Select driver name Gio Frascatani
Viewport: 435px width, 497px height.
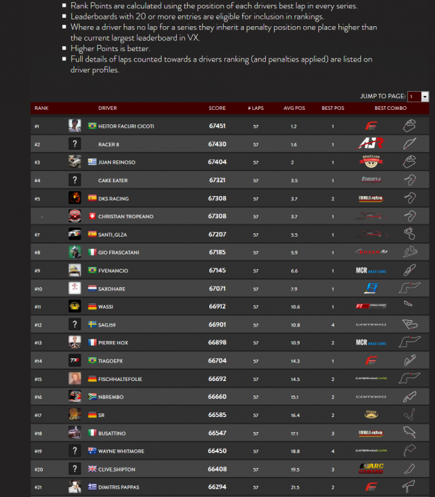click(x=119, y=253)
